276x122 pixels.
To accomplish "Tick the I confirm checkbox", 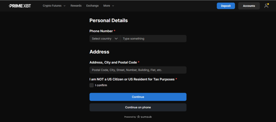I will (x=92, y=85).
